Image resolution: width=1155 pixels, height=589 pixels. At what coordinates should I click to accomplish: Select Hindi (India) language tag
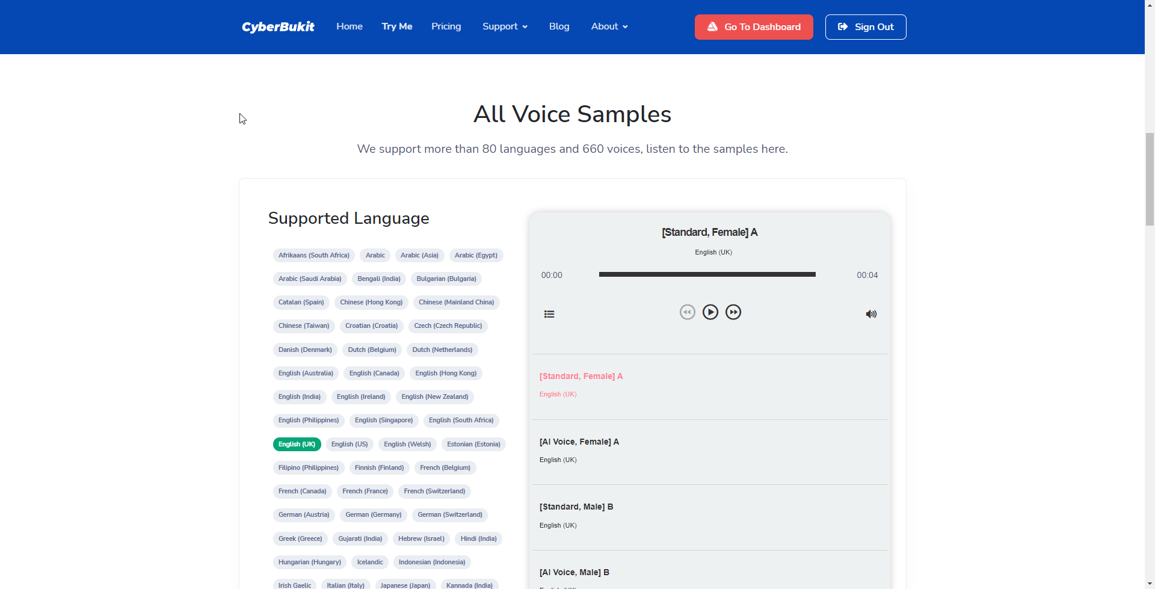point(479,538)
